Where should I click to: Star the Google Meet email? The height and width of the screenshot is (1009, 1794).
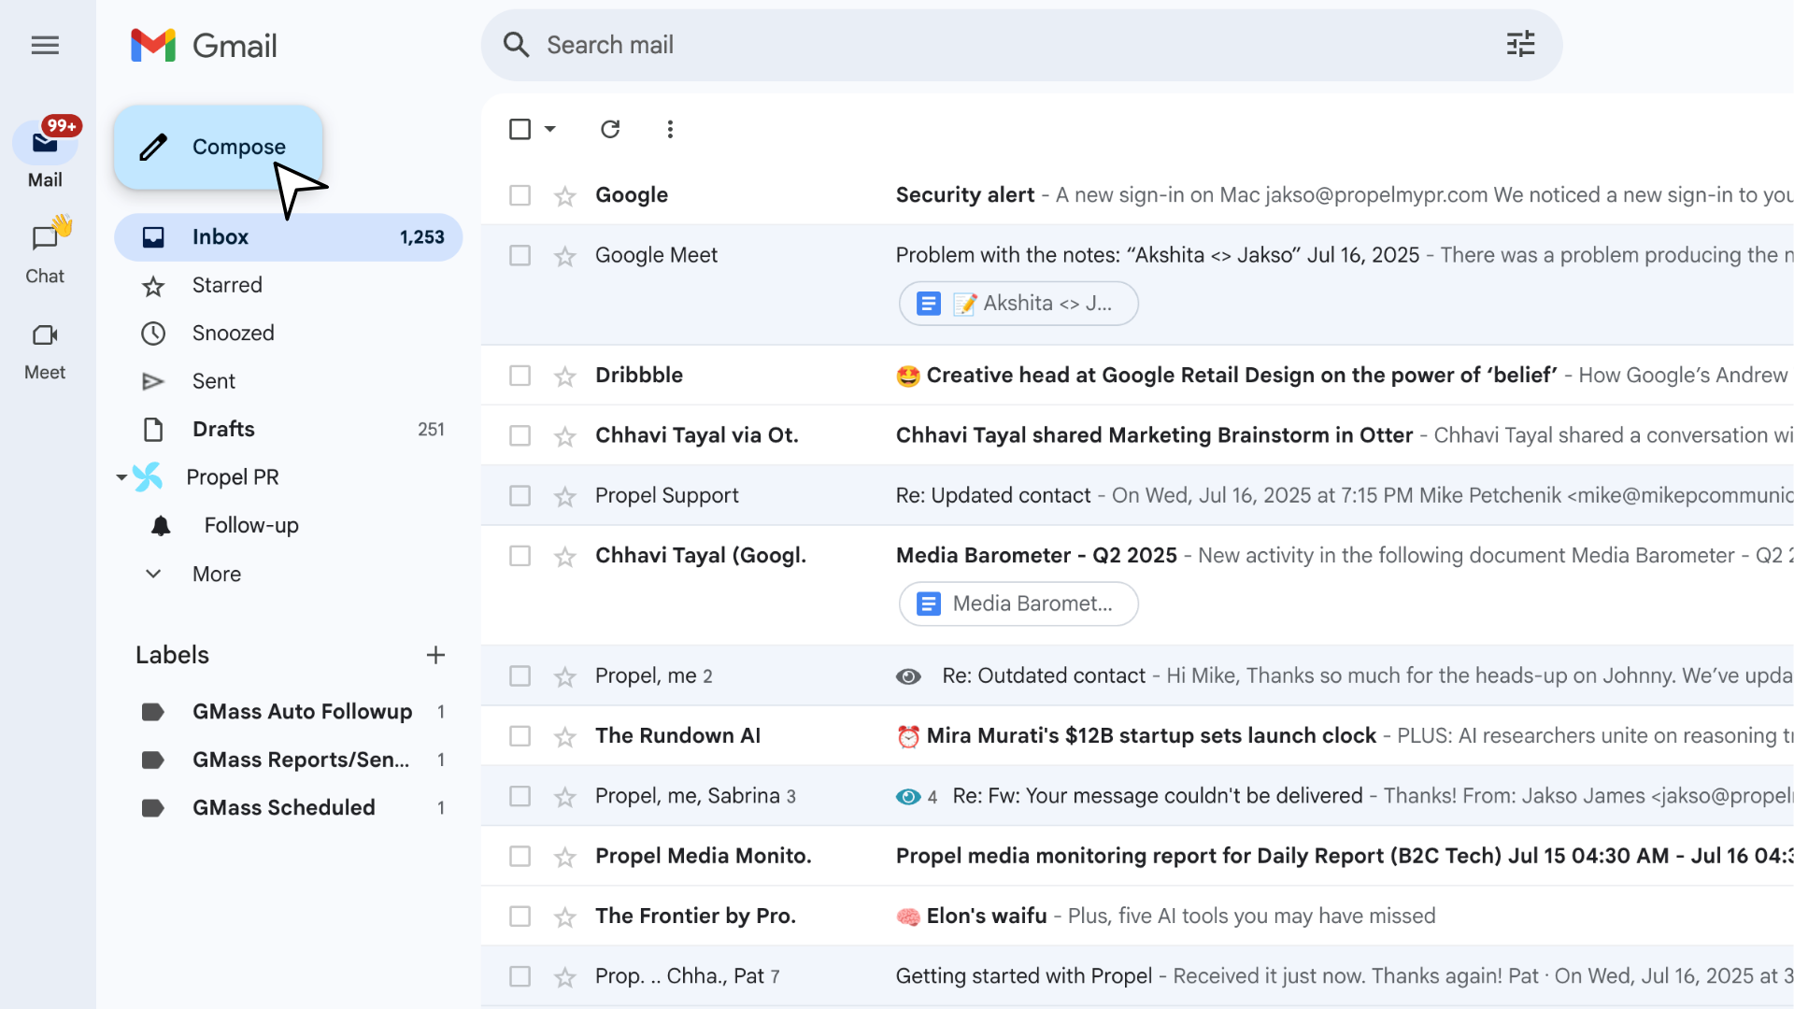point(564,256)
